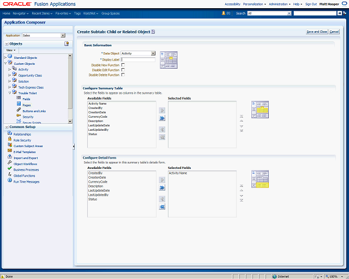This screenshot has width=349, height=279.
Task: Click the Relationships icon in Common Setup
Action: [x=10, y=133]
